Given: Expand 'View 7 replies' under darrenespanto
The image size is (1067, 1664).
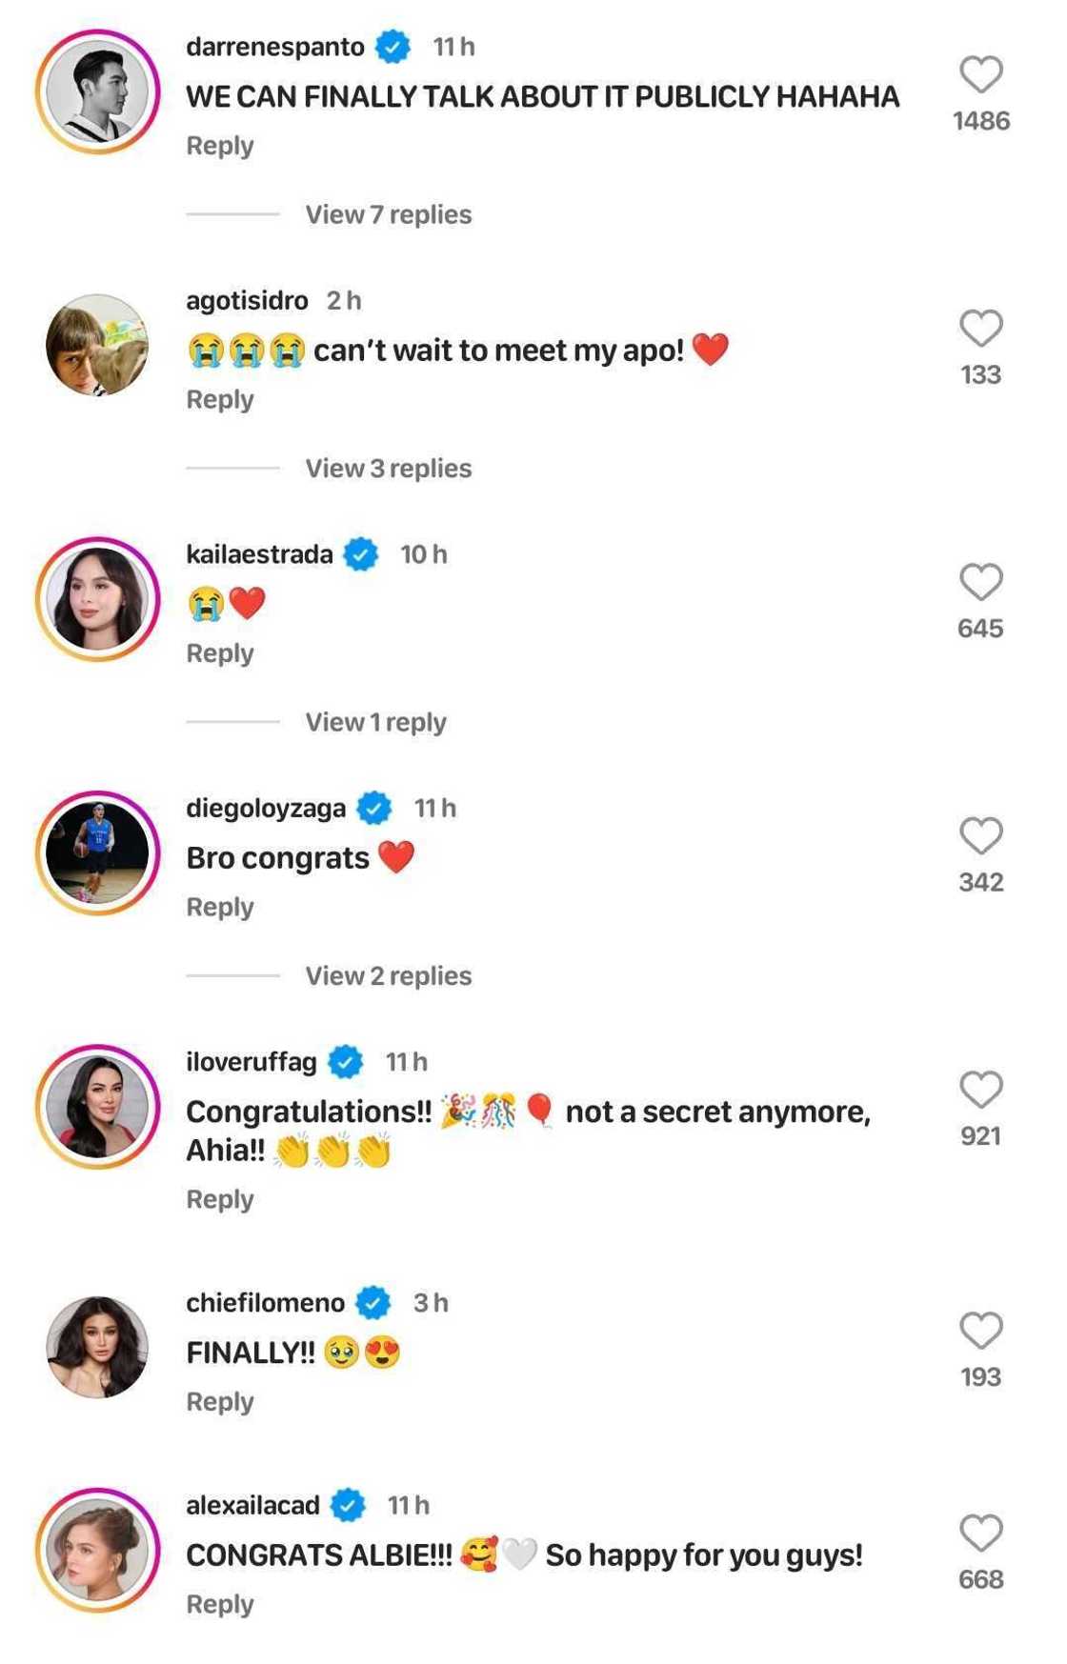Looking at the screenshot, I should 388,214.
